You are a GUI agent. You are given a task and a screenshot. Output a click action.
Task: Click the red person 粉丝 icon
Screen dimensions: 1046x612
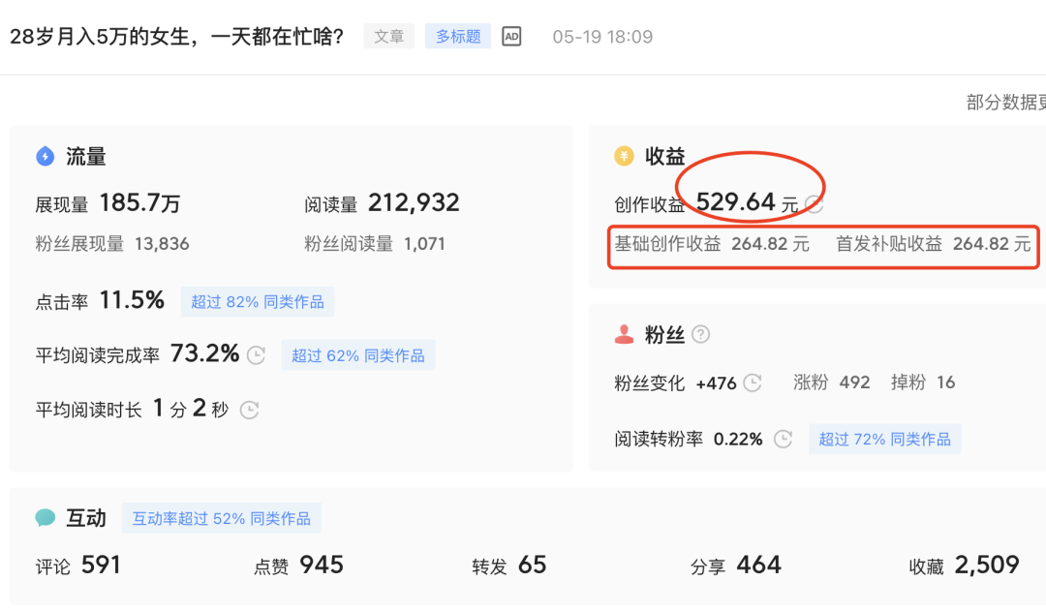tap(625, 335)
